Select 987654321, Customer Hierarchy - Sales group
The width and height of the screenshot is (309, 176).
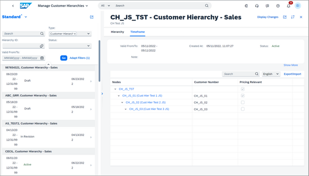[48, 68]
